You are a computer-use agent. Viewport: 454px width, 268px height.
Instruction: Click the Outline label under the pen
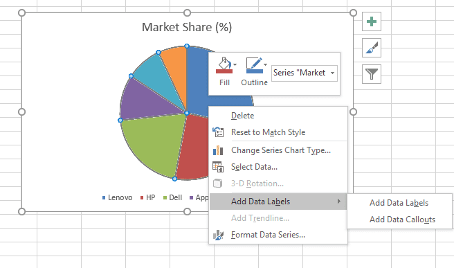254,82
